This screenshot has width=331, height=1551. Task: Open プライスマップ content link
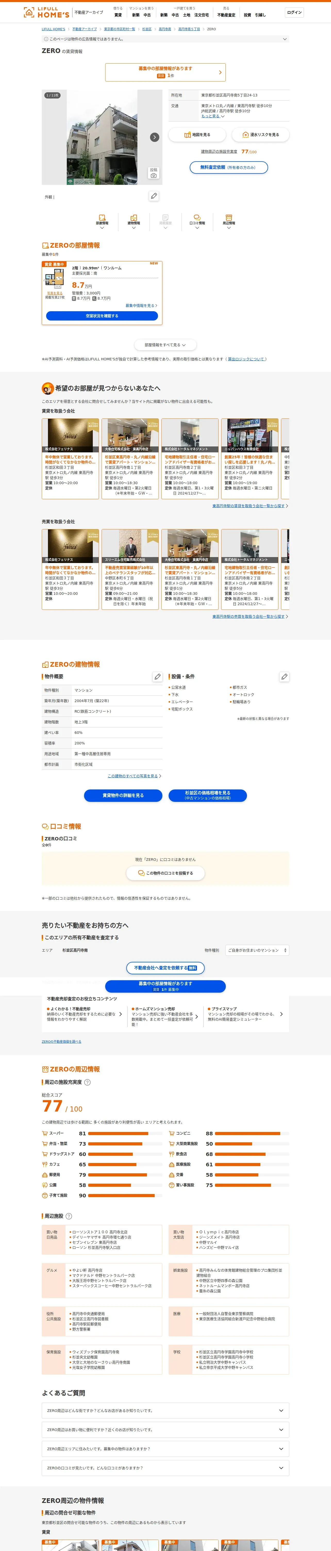[245, 1014]
